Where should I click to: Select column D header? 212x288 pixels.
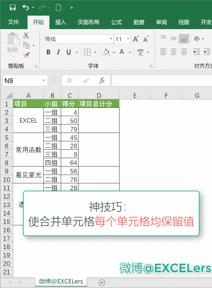(99, 95)
